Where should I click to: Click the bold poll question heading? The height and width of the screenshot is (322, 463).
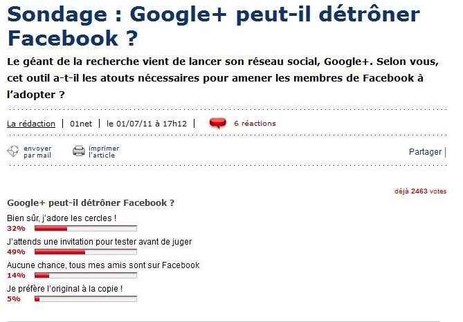click(x=90, y=203)
